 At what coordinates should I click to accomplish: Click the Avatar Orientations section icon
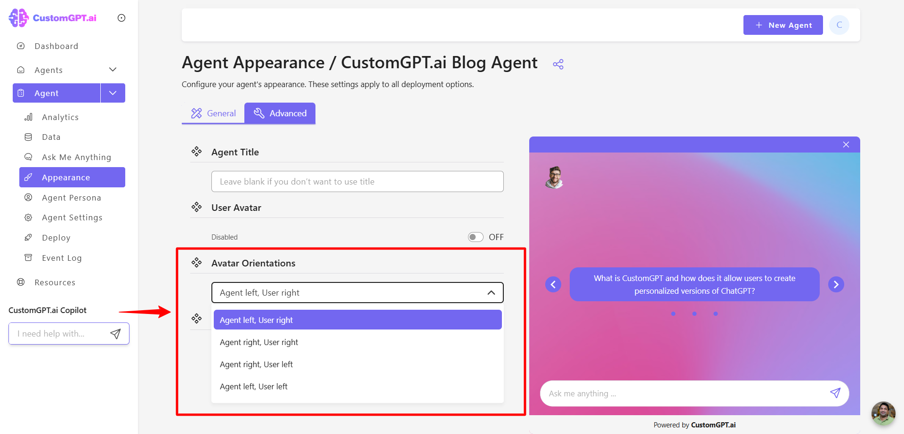(x=196, y=263)
